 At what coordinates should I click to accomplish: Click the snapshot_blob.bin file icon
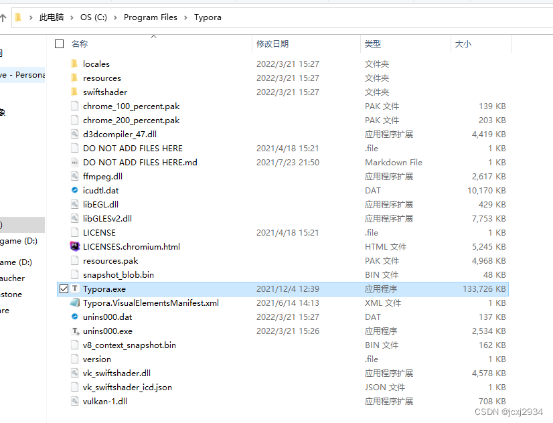[x=74, y=274]
